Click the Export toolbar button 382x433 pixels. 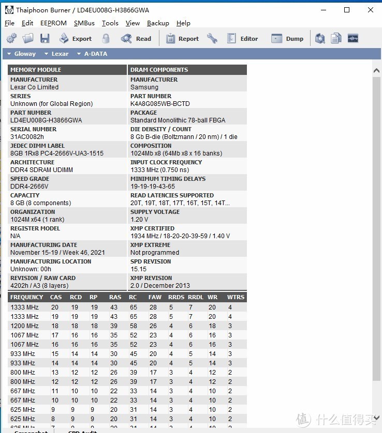76,39
